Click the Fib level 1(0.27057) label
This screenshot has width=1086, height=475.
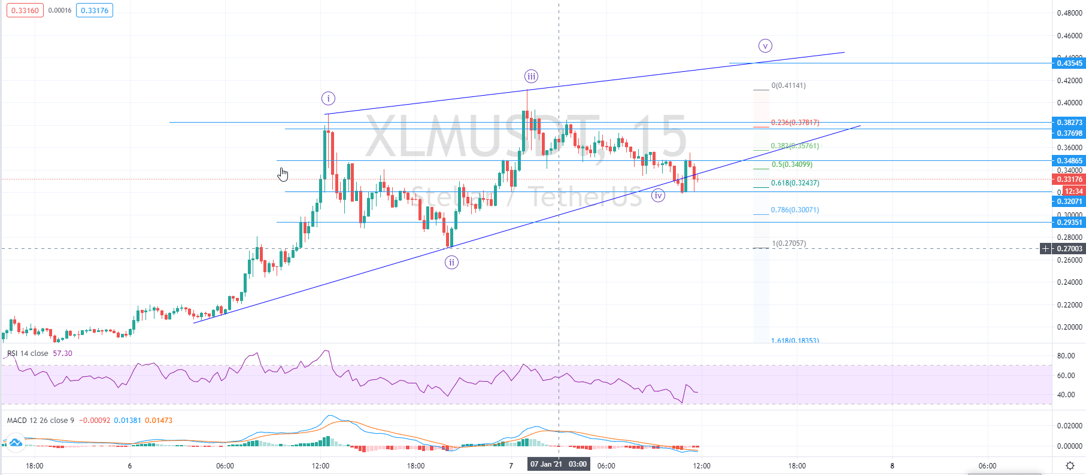(789, 243)
